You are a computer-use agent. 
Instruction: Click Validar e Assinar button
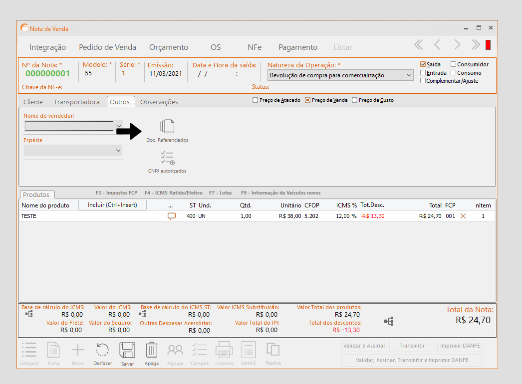pyautogui.click(x=364, y=346)
